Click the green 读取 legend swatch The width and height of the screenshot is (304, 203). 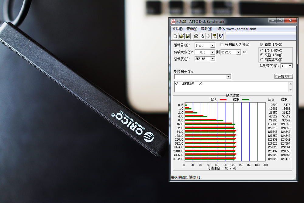(245, 100)
